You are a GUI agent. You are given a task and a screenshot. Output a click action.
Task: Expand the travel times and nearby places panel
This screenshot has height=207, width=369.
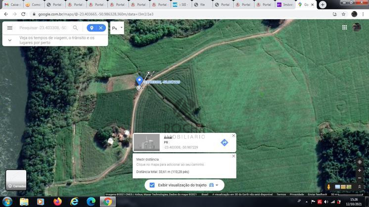tap(10, 40)
